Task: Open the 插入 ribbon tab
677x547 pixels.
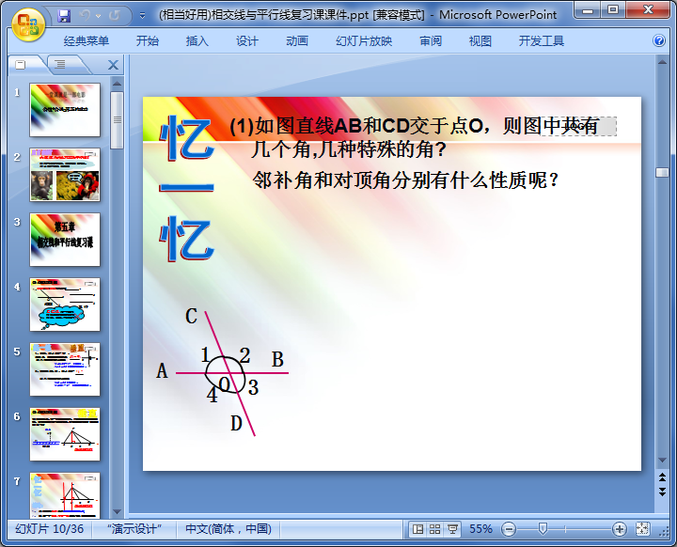Action: pyautogui.click(x=197, y=41)
